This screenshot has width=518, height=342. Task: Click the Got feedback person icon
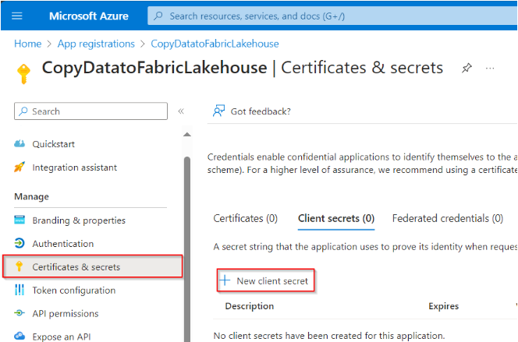pos(218,111)
